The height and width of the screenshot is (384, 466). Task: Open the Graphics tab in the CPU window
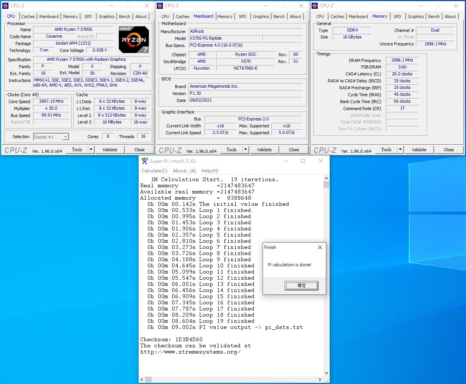(x=107, y=17)
